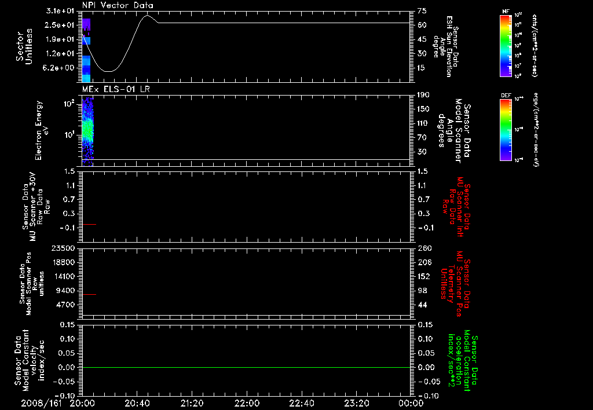Screen dimensions: 593x410
Task: Click the "3.1e+01" sector tick label
Action: click(60, 10)
